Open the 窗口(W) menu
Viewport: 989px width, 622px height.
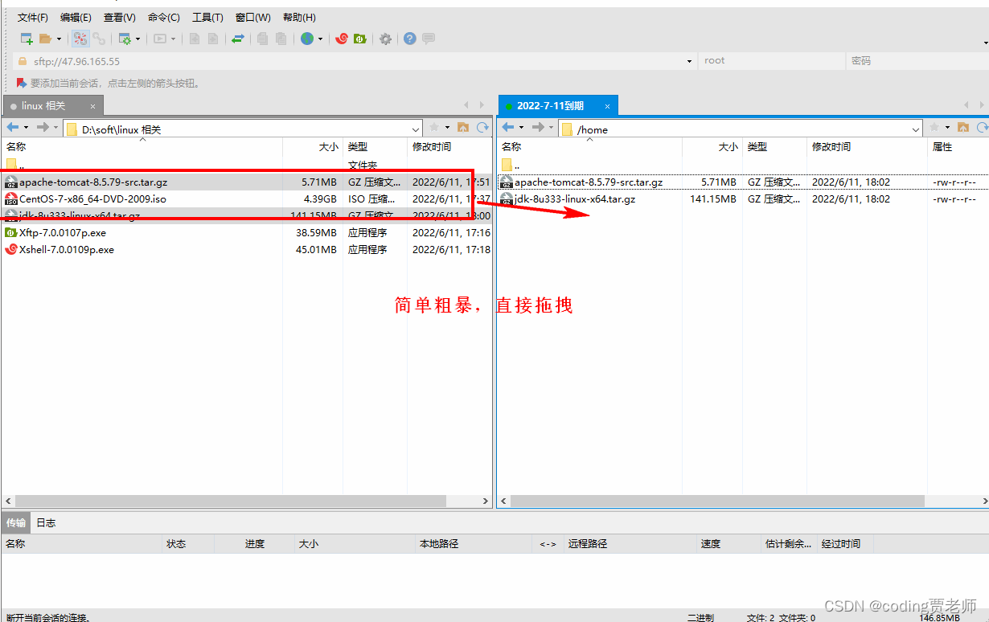coord(253,18)
